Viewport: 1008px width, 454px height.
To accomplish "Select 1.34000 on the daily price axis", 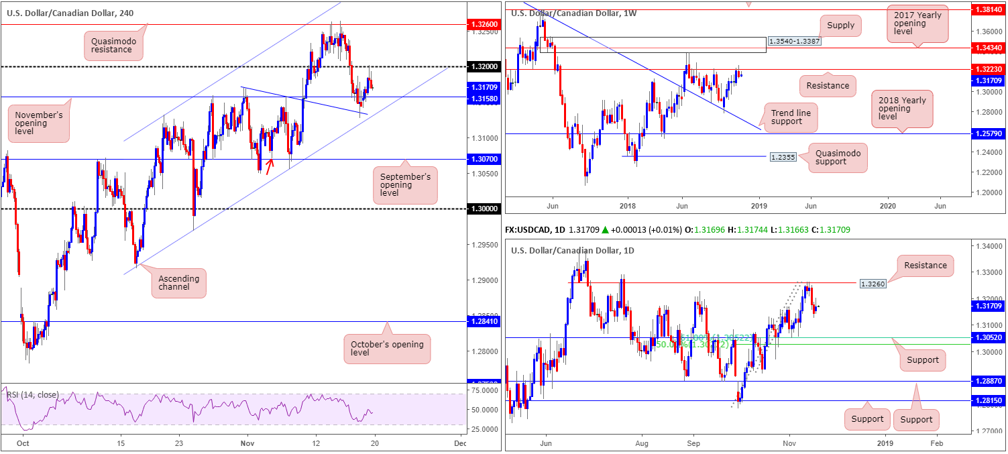I will pos(990,245).
